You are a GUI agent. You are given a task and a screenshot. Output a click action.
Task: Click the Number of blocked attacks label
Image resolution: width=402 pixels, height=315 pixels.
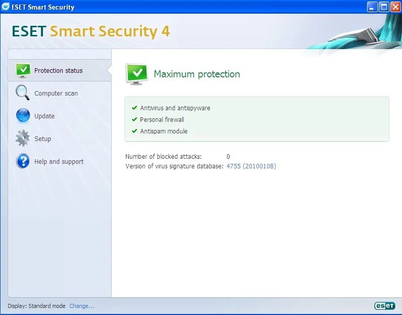(x=163, y=156)
